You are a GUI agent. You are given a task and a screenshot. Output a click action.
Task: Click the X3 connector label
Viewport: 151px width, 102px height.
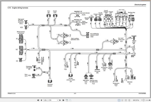coord(17,61)
